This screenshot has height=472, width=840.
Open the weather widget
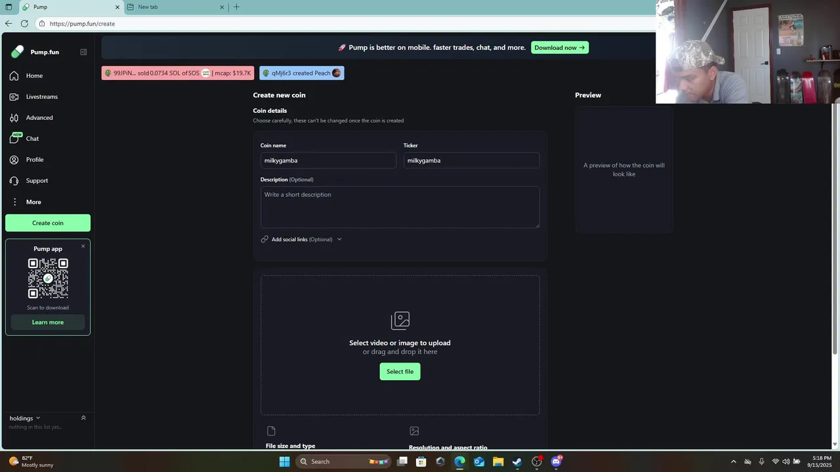[31, 462]
